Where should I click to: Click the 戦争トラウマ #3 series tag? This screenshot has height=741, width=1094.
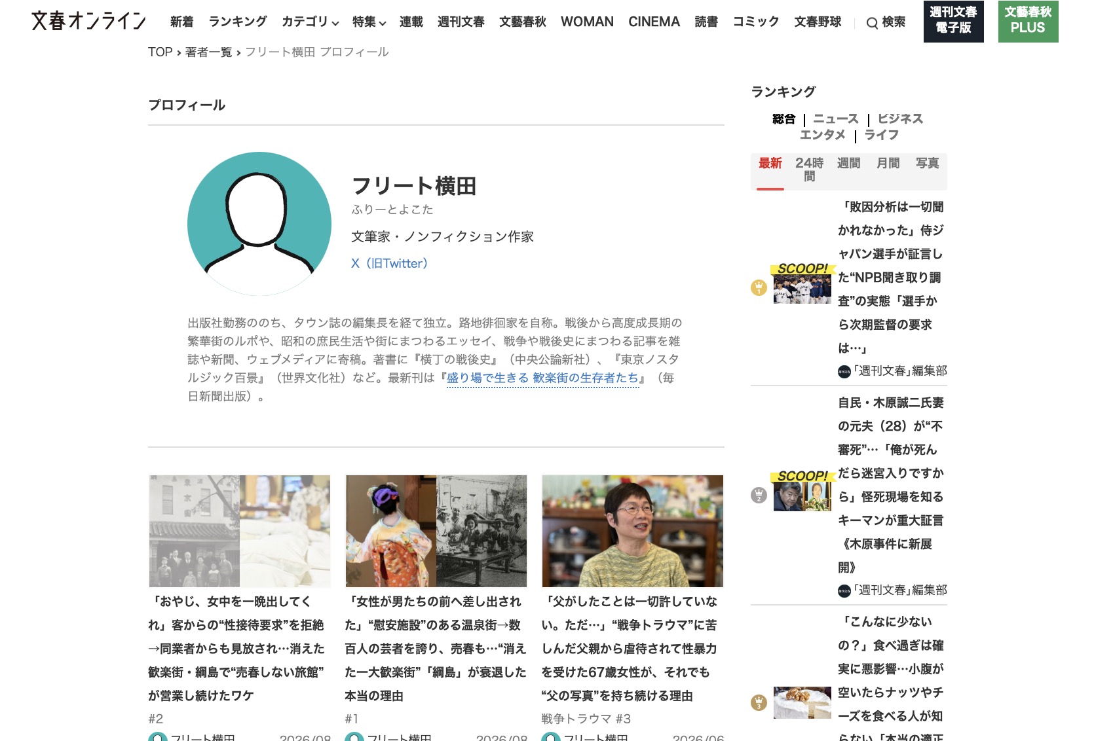586,719
